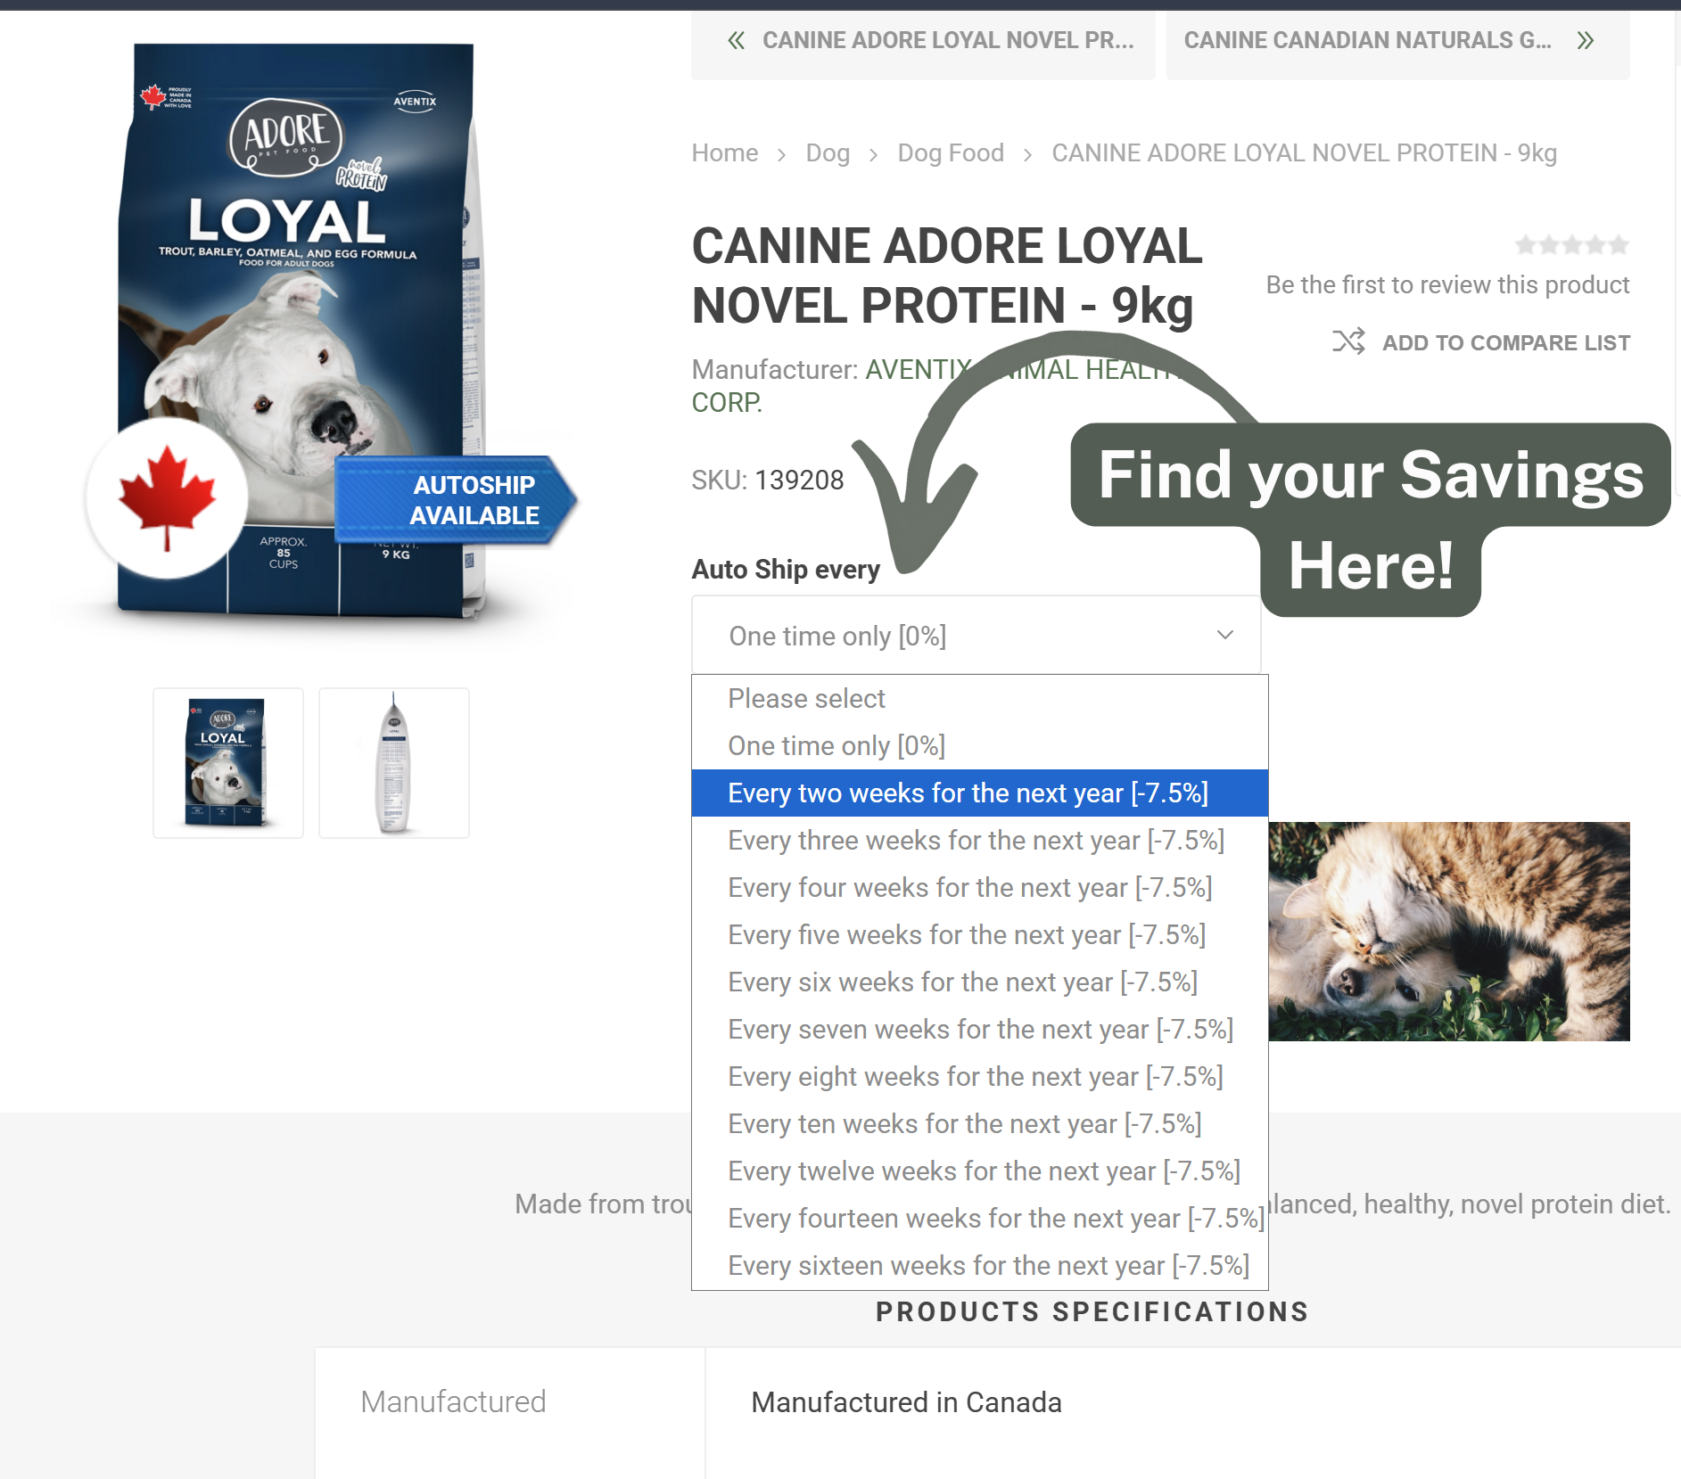The height and width of the screenshot is (1479, 1681).
Task: Click the compare shuffle arrows icon
Action: tap(1348, 341)
